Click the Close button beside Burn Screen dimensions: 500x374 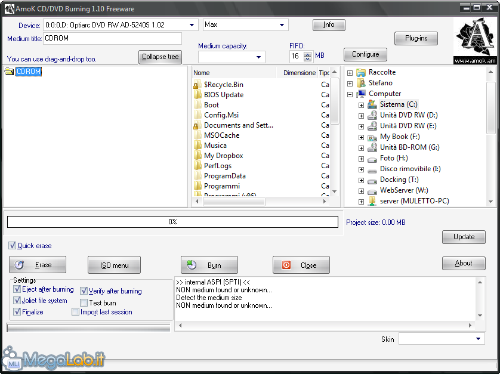point(301,265)
